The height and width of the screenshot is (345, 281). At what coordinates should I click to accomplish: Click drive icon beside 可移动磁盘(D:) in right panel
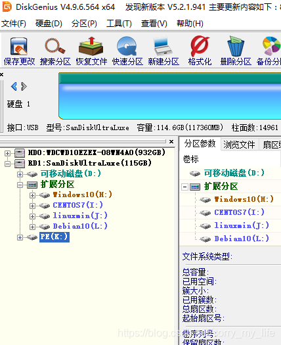click(195, 173)
